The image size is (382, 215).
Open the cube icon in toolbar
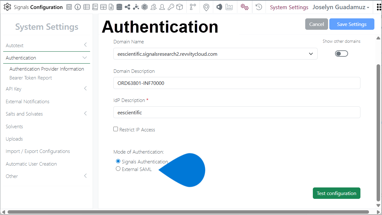[180, 7]
